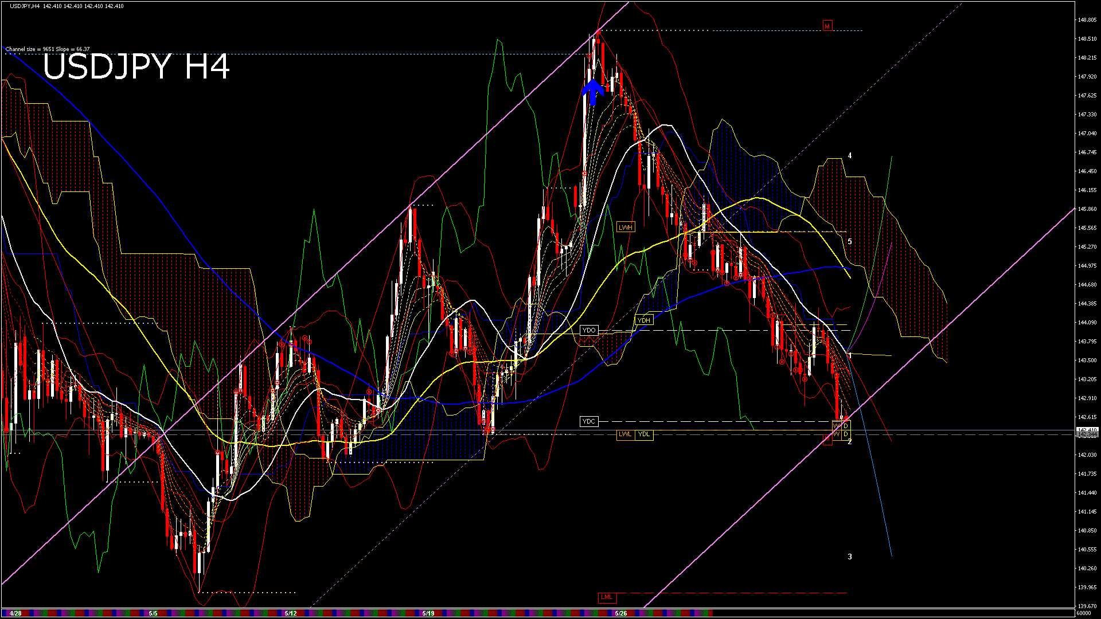1101x619 pixels.
Task: Select the Channel size and Slope text
Action: point(48,49)
